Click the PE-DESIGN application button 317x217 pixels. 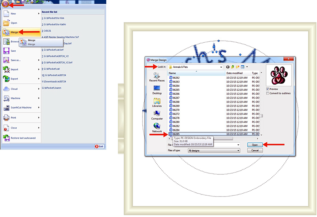pos(5,4)
